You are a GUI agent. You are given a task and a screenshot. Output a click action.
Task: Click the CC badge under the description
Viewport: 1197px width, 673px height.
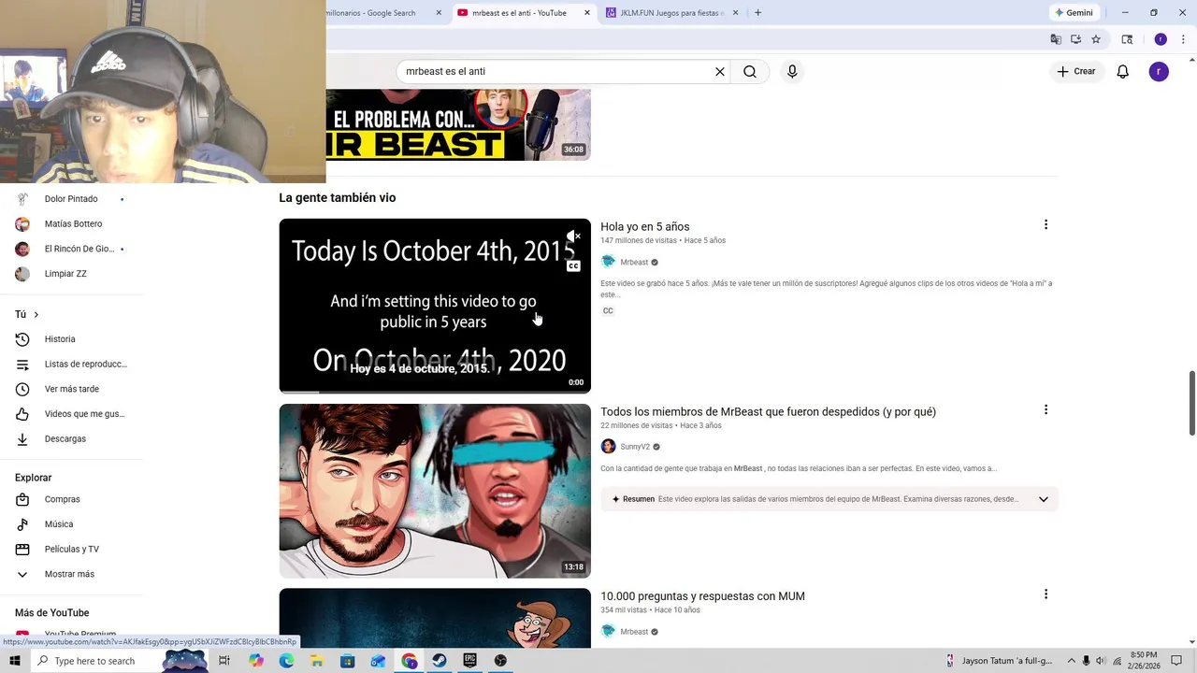coord(608,310)
